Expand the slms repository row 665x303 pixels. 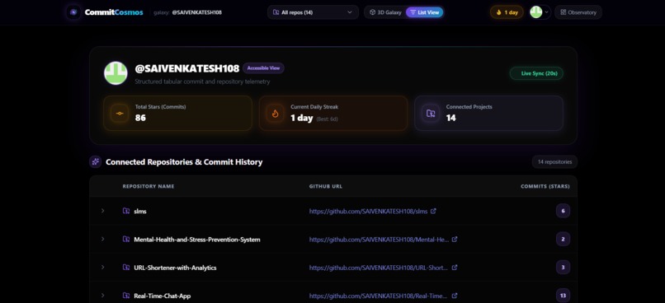tap(102, 211)
